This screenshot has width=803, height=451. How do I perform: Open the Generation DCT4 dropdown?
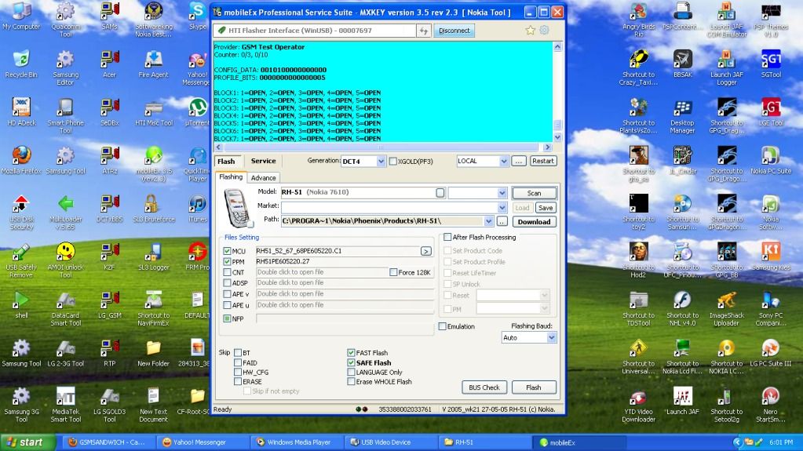pyautogui.click(x=381, y=162)
